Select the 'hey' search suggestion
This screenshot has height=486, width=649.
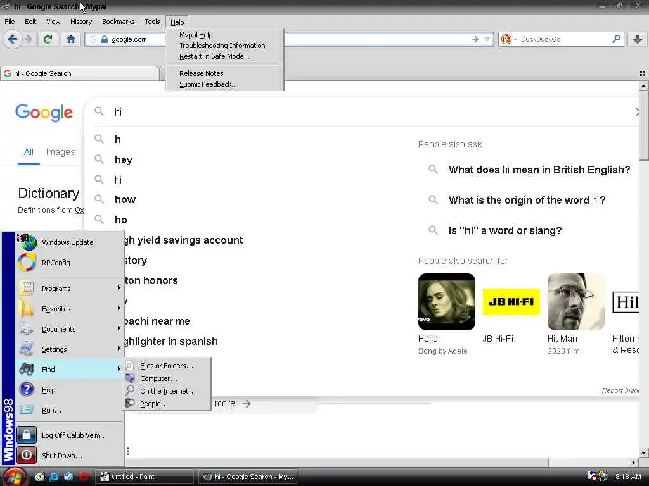124,159
